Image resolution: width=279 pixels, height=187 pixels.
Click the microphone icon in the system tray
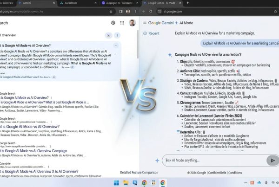click(x=266, y=183)
